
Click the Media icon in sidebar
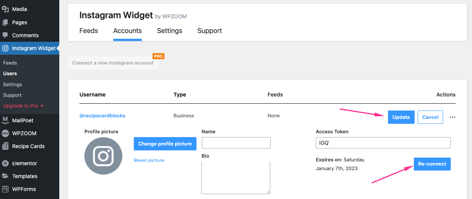(5, 9)
